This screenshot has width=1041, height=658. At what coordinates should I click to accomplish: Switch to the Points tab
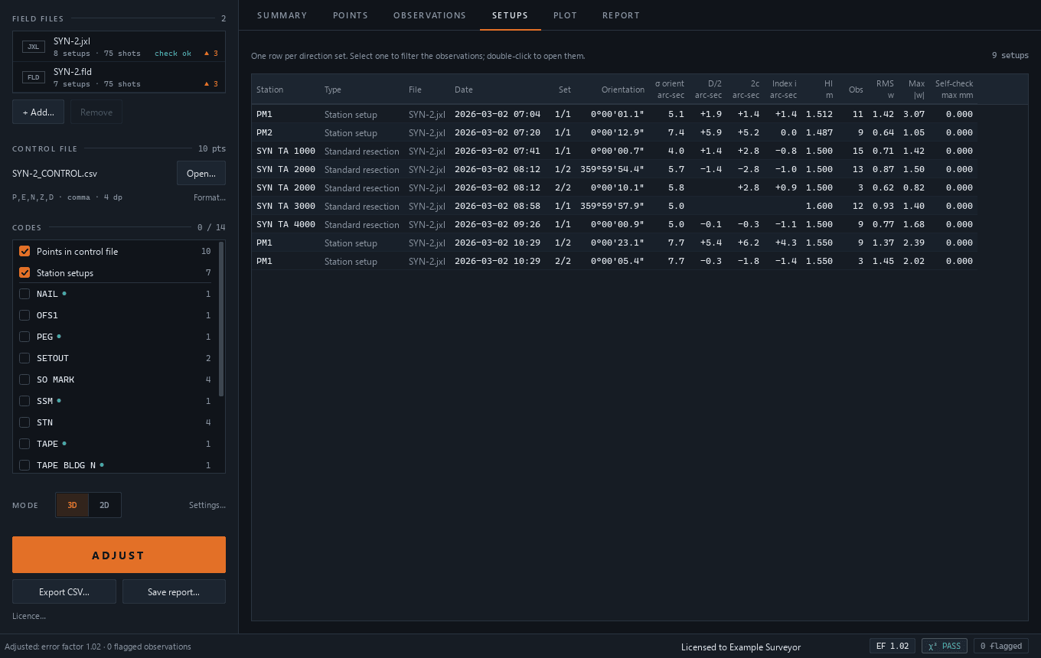(351, 15)
